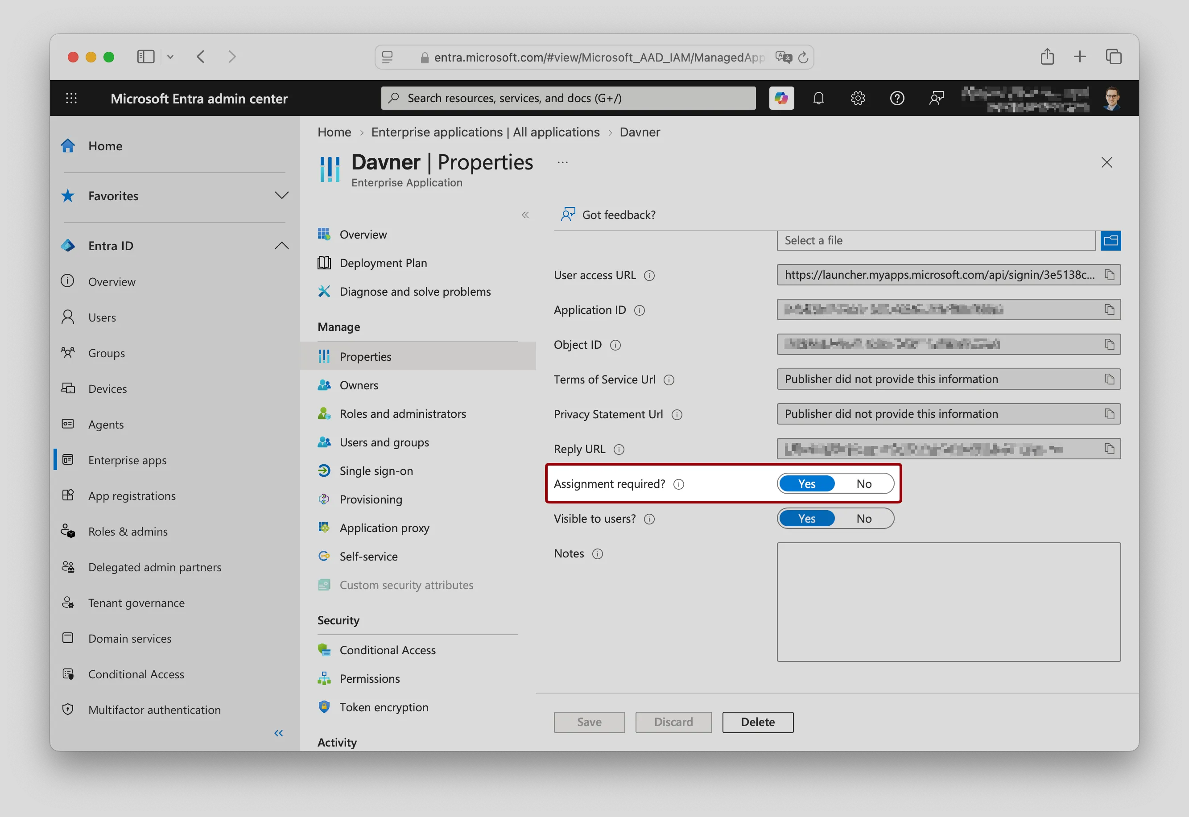This screenshot has height=817, width=1189.
Task: Click the Safari share icon
Action: click(1047, 56)
